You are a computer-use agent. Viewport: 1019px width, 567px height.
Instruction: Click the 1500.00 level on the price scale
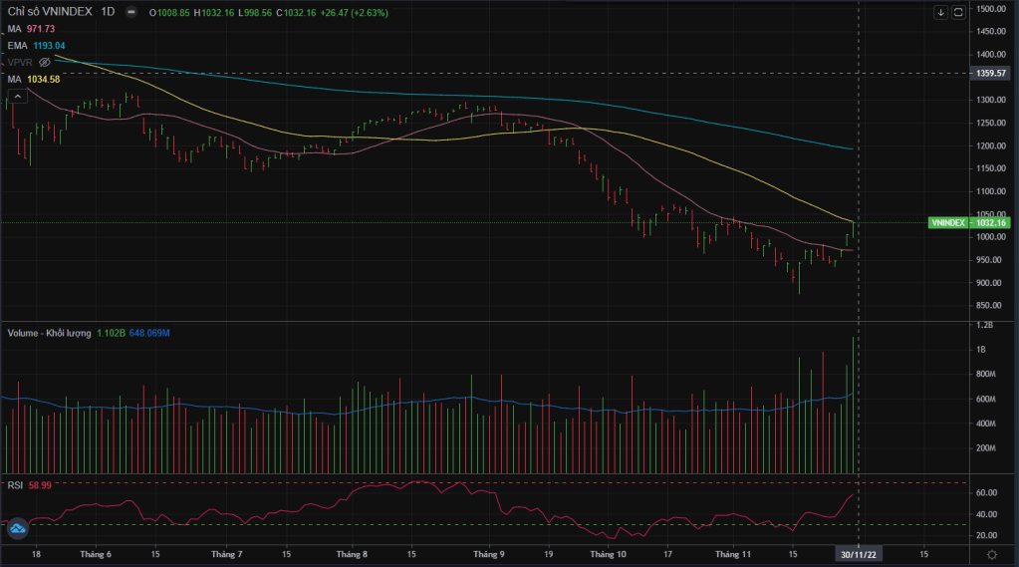pyautogui.click(x=991, y=9)
